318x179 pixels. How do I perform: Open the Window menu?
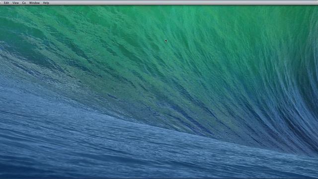point(34,3)
